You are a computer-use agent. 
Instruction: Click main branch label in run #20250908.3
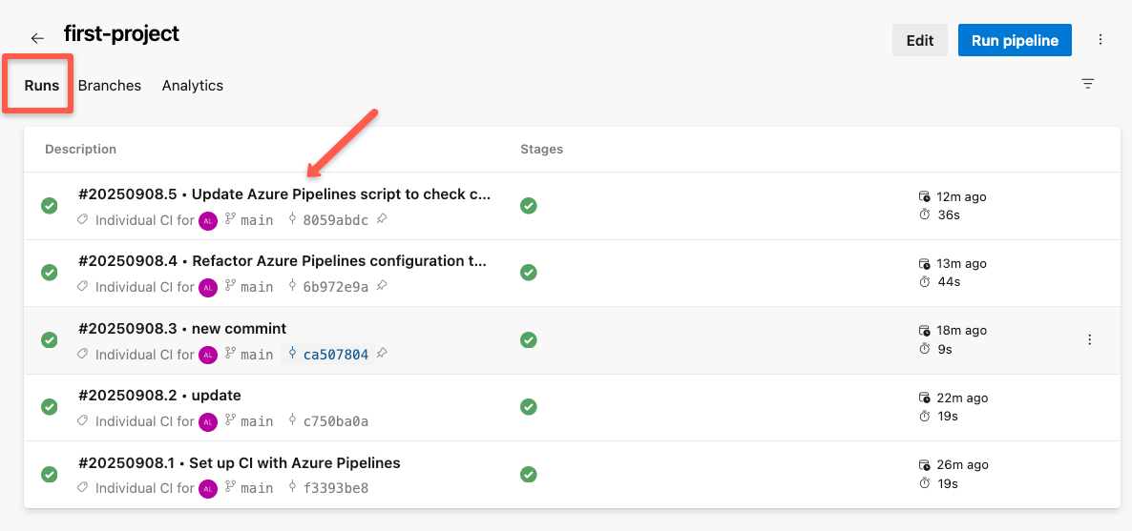pos(257,355)
